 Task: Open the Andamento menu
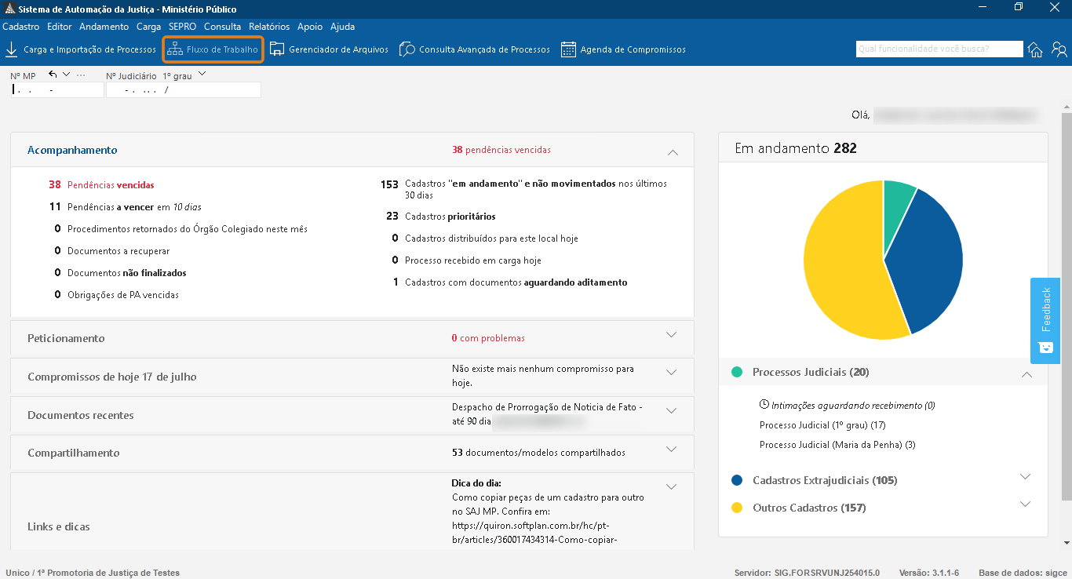point(104,27)
